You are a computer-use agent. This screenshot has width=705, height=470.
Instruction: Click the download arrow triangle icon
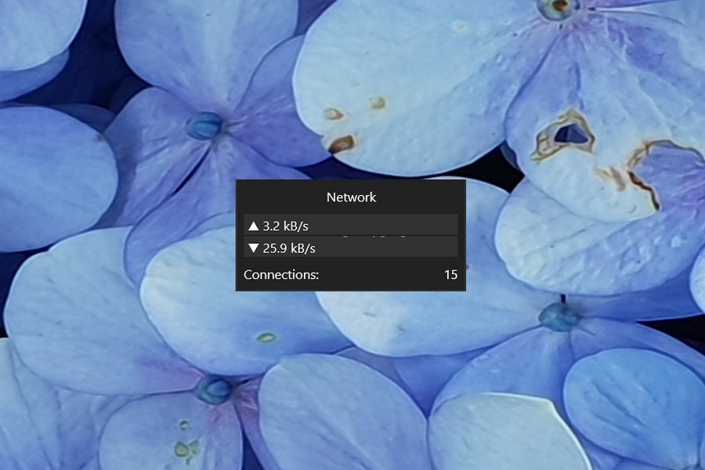point(253,248)
